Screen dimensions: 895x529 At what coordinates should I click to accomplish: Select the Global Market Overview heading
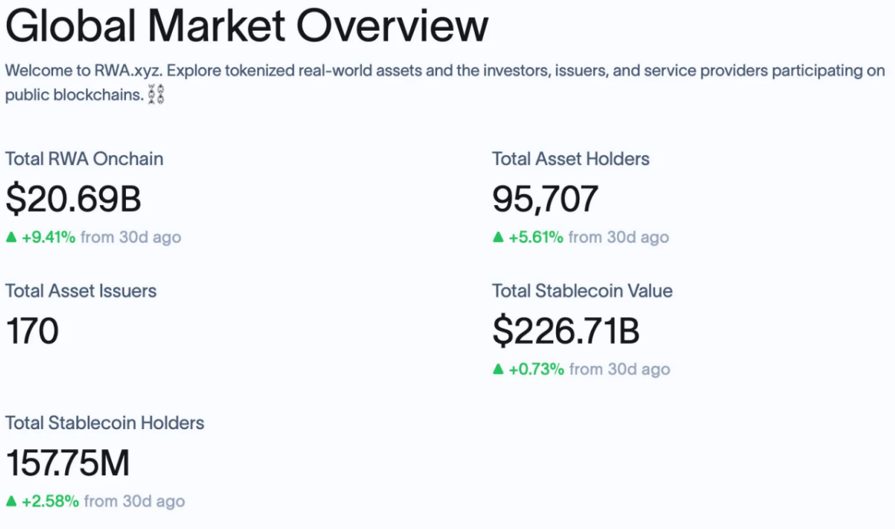click(x=247, y=26)
